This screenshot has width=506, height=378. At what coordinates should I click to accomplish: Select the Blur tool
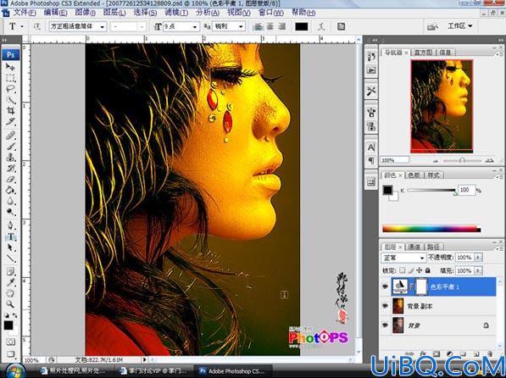point(11,201)
